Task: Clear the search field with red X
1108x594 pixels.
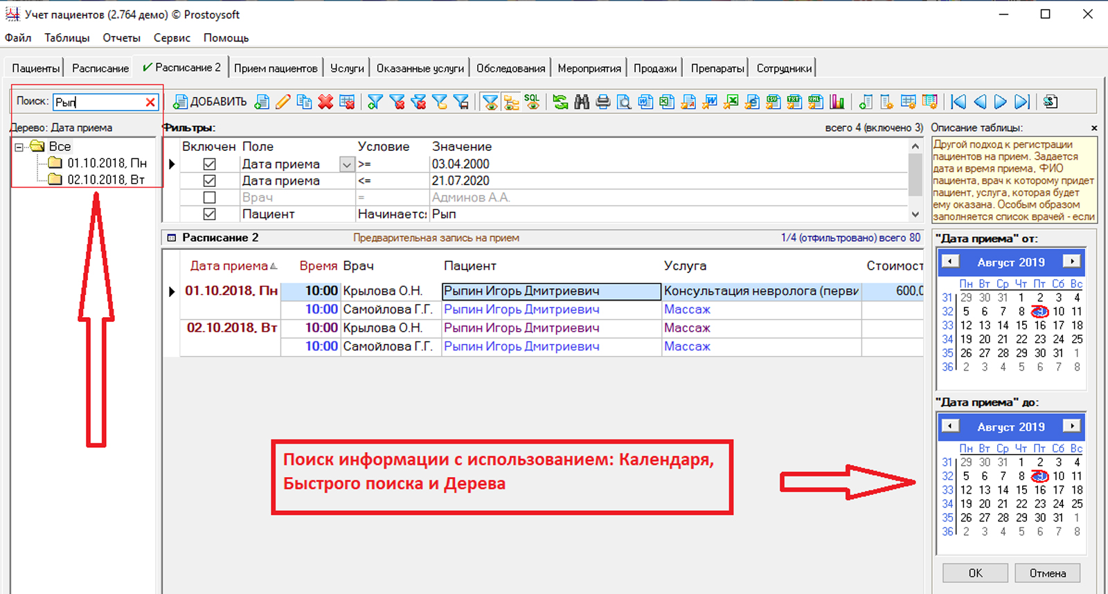Action: tap(150, 102)
